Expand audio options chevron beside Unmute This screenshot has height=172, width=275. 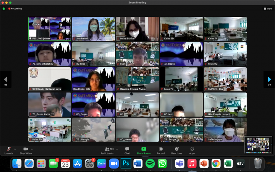(x=15, y=149)
